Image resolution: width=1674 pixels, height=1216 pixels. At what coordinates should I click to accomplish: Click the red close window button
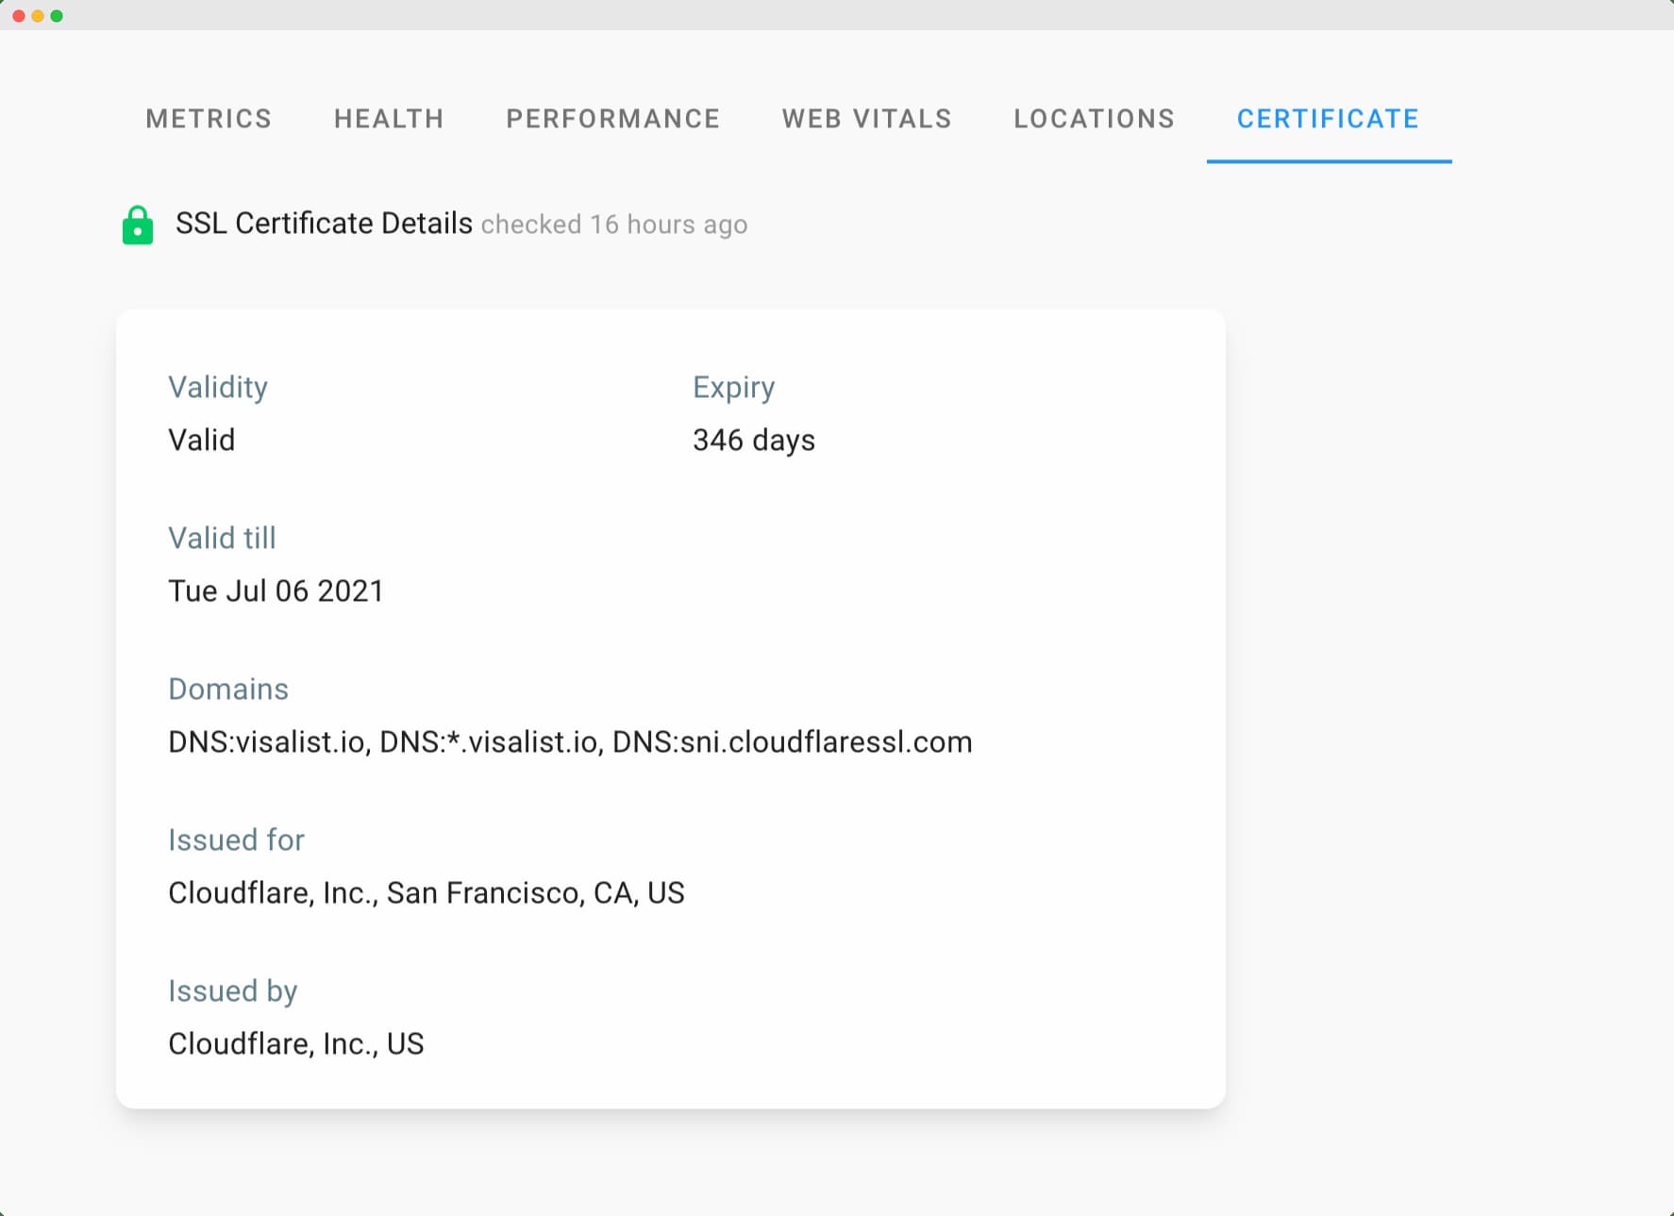(19, 16)
